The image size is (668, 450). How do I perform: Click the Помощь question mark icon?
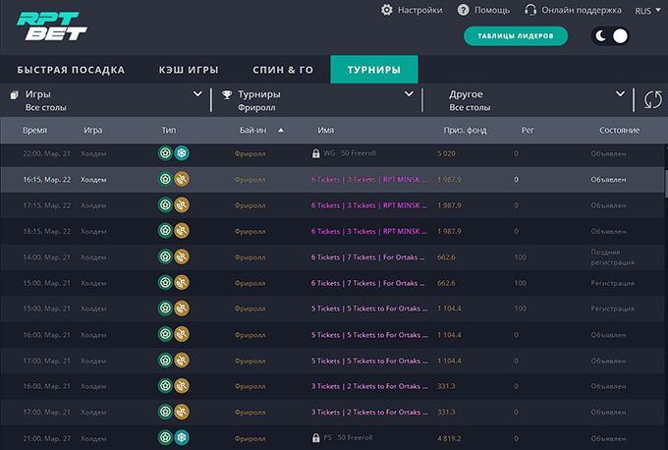(x=464, y=10)
